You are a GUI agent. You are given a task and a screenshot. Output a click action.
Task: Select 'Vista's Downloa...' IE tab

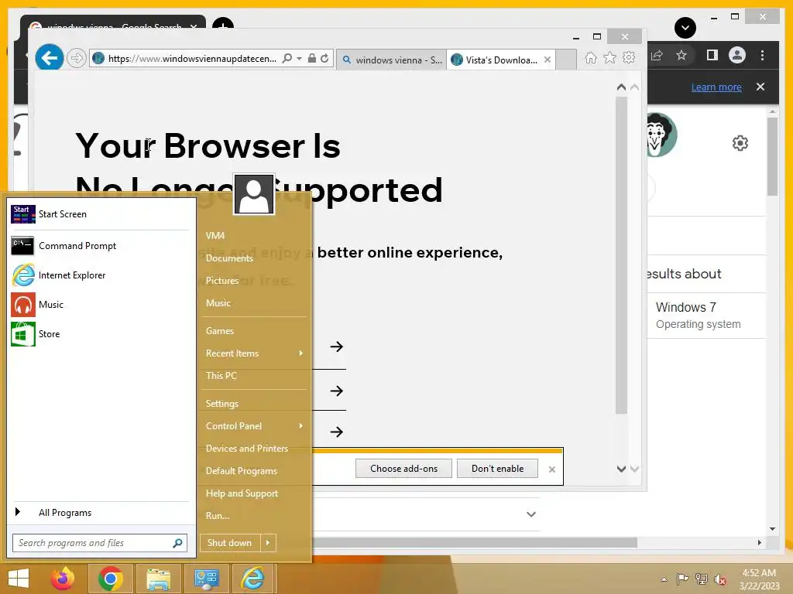[501, 60]
